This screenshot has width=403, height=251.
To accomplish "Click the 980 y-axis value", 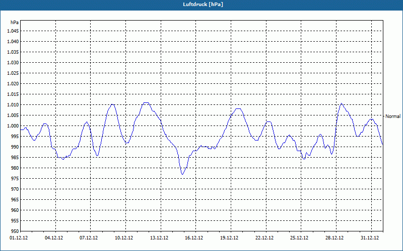I will (15, 168).
